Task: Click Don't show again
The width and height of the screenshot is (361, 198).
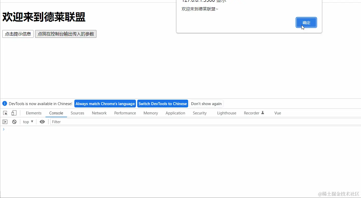Action: (206, 104)
